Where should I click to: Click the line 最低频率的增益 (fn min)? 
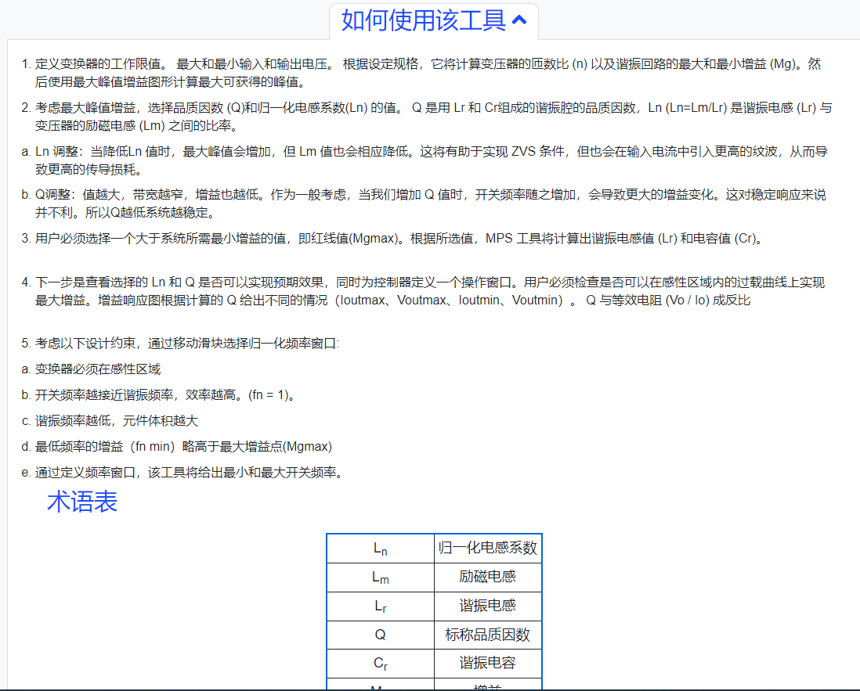coord(105,447)
